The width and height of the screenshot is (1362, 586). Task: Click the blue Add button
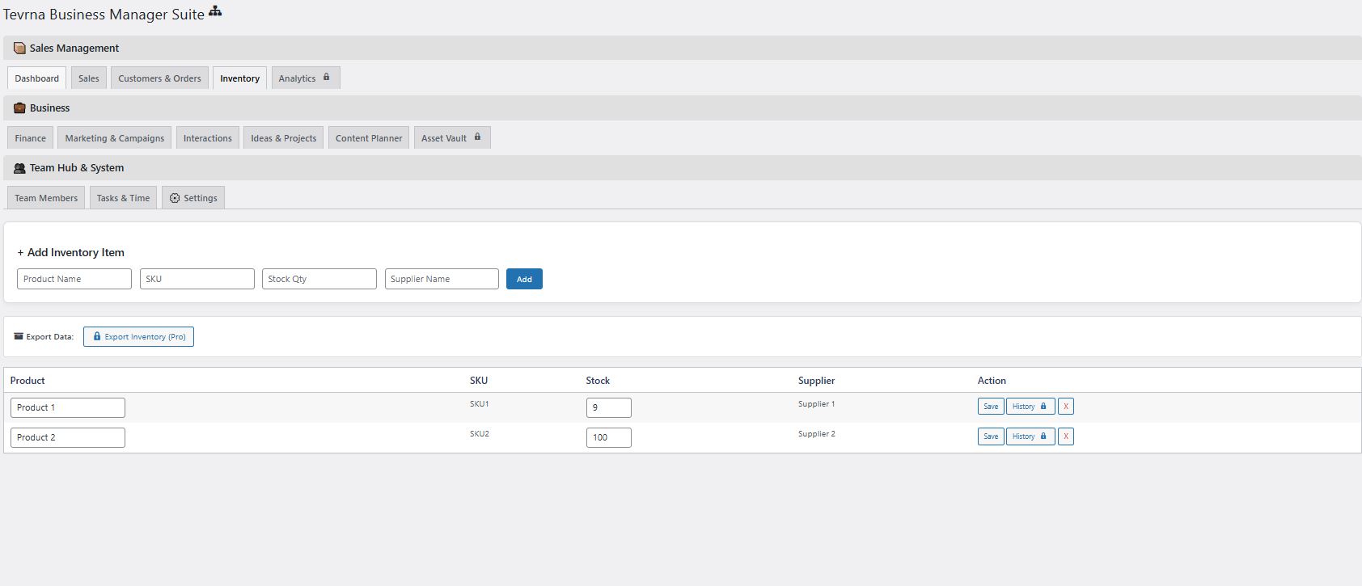tap(524, 279)
